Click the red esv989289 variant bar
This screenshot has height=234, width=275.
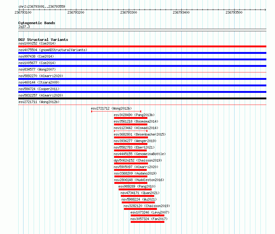click(135, 189)
